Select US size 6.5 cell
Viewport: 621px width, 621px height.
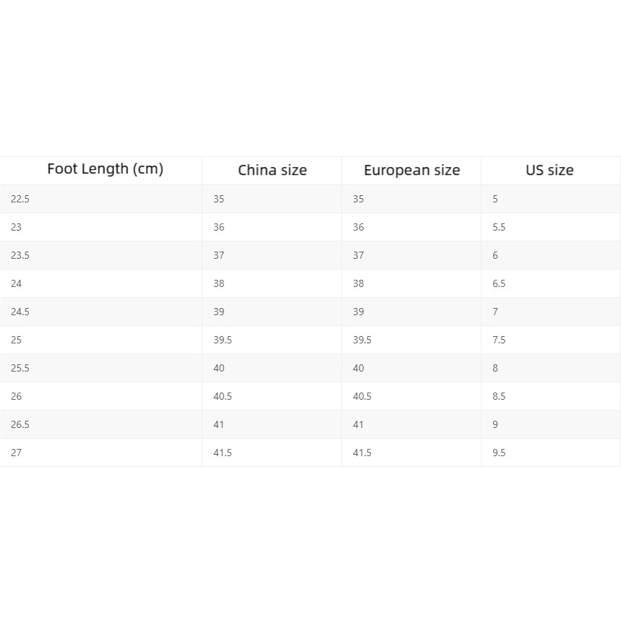coord(499,283)
